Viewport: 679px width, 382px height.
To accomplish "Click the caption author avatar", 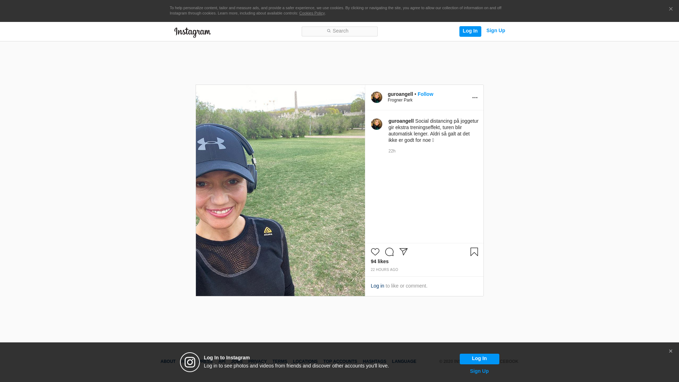I will [376, 124].
